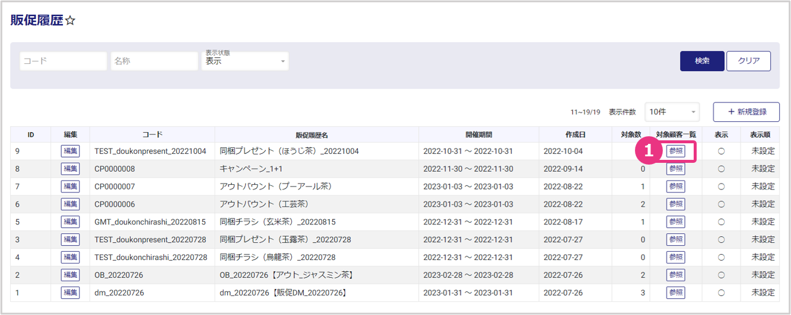
Task: Click 編集 for CP0000008 row
Action: [x=70, y=169]
